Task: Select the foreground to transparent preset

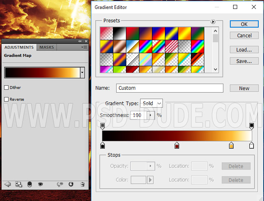Action: [106, 33]
